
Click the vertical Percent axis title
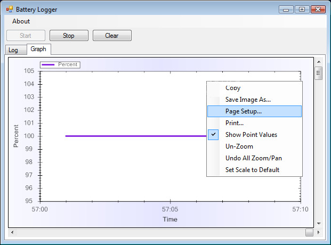pyautogui.click(x=16, y=136)
